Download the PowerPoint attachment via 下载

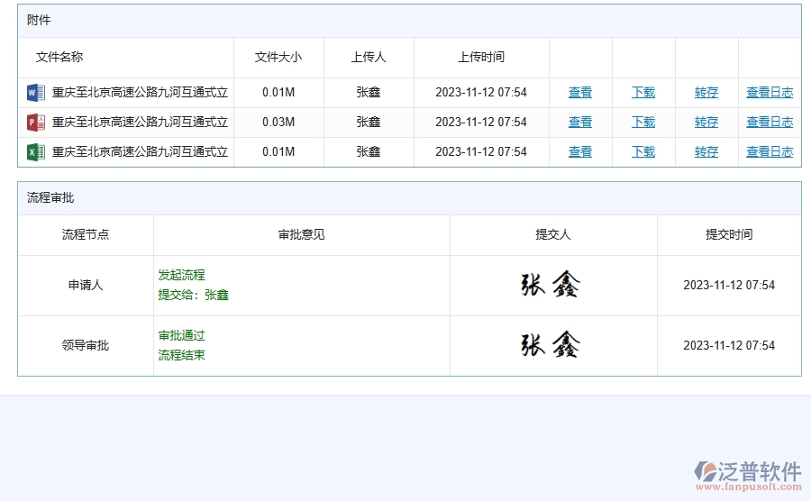[x=643, y=122]
